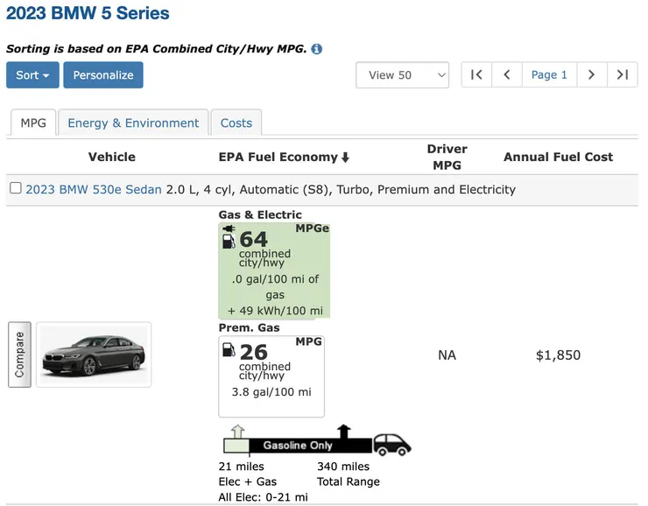Click the All Elec: 0-21 mi text
Image resolution: width=648 pixels, height=506 pixels.
[x=264, y=497]
